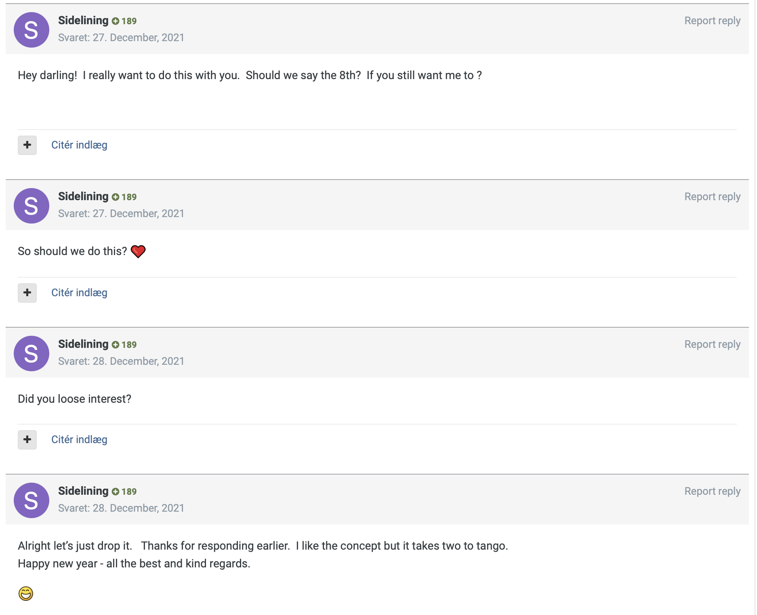This screenshot has height=615, width=757.
Task: Click 'Citér indlæg' under 'Did you loose interest?'
Action: tap(79, 439)
